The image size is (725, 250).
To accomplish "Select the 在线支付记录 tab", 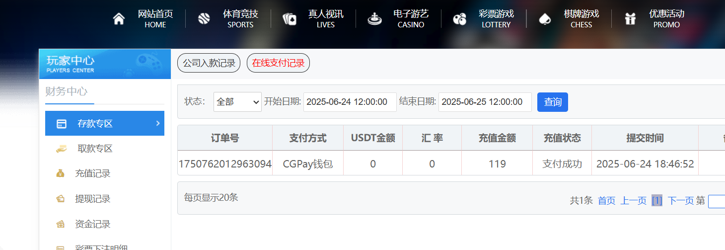I will point(278,63).
